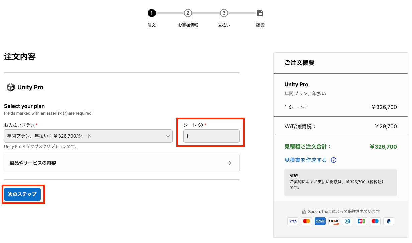Viewport: 412px width, 243px height.
Task: Click the お客様情報 step label
Action: pos(188,25)
